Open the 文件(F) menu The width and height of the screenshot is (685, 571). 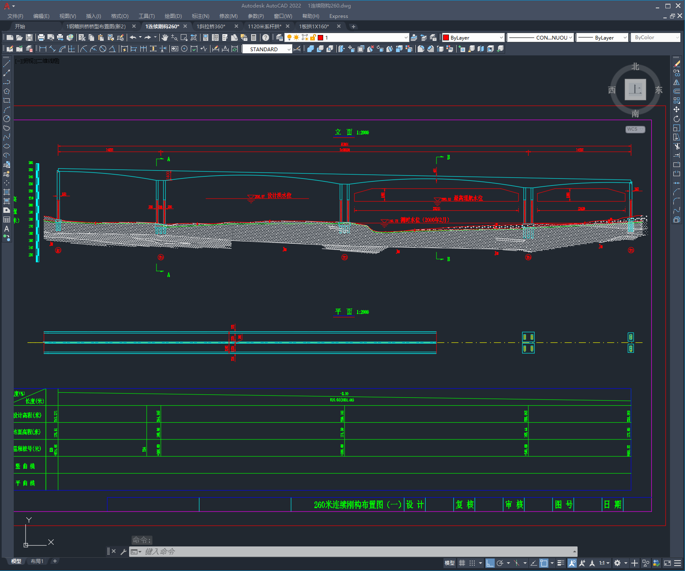click(x=15, y=16)
